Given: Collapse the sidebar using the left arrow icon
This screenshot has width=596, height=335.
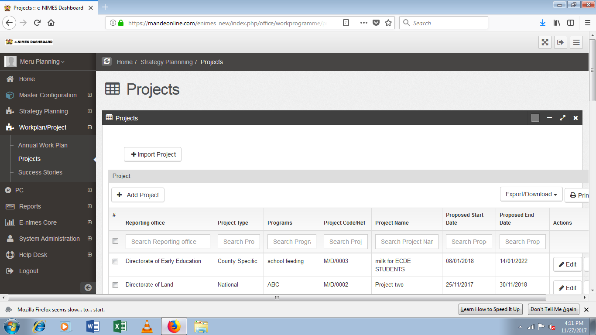Looking at the screenshot, I should click(88, 287).
